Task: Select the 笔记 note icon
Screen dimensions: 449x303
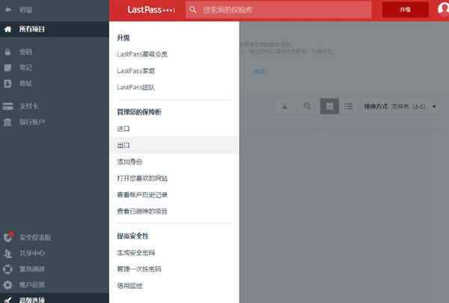Action: [7, 68]
